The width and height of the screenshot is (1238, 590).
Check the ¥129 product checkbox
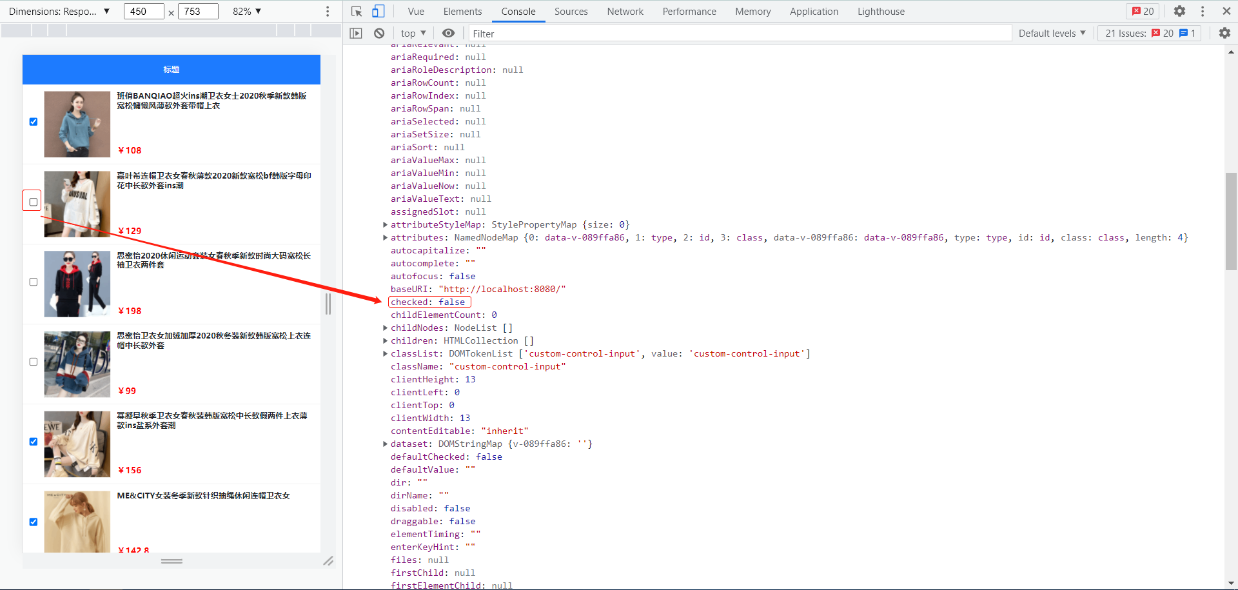tap(34, 202)
